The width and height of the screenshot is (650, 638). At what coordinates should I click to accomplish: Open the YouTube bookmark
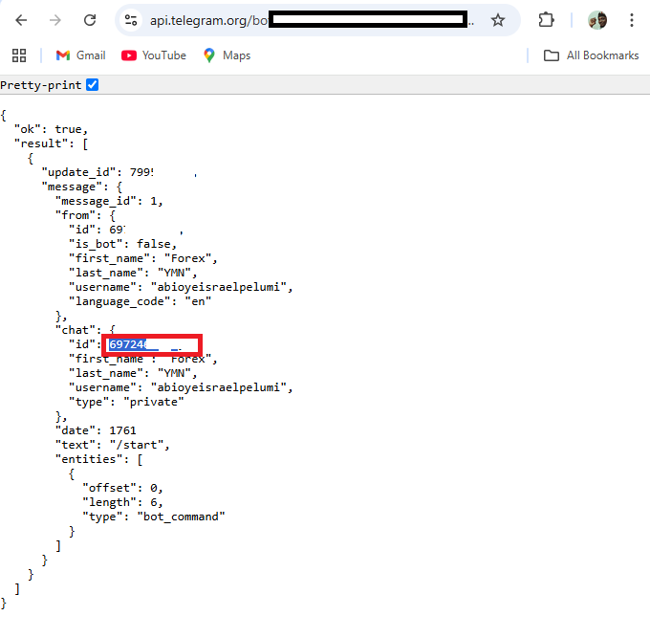tap(154, 55)
